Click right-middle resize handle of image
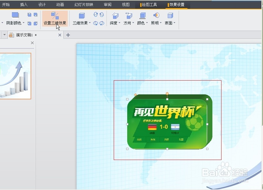This screenshot has height=190, width=263. 207,124
